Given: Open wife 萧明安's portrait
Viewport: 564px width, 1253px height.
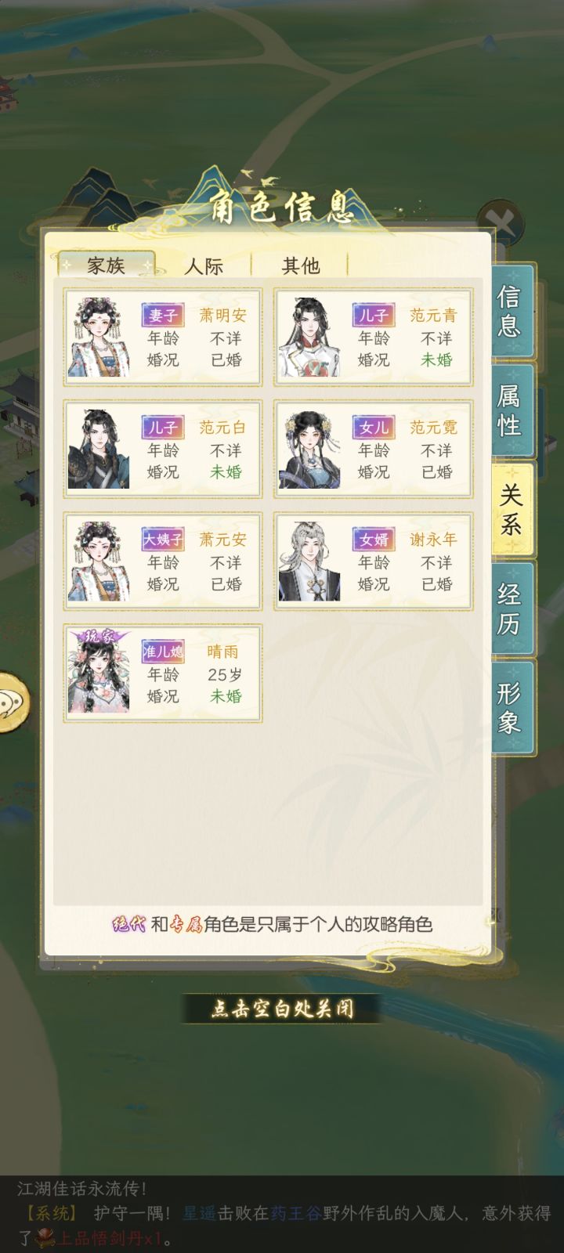Looking at the screenshot, I should 99,338.
